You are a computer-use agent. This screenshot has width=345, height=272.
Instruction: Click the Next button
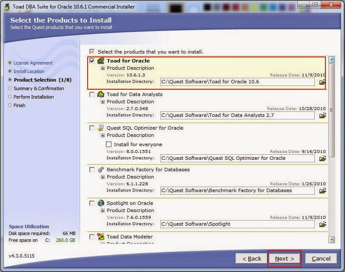(285, 258)
